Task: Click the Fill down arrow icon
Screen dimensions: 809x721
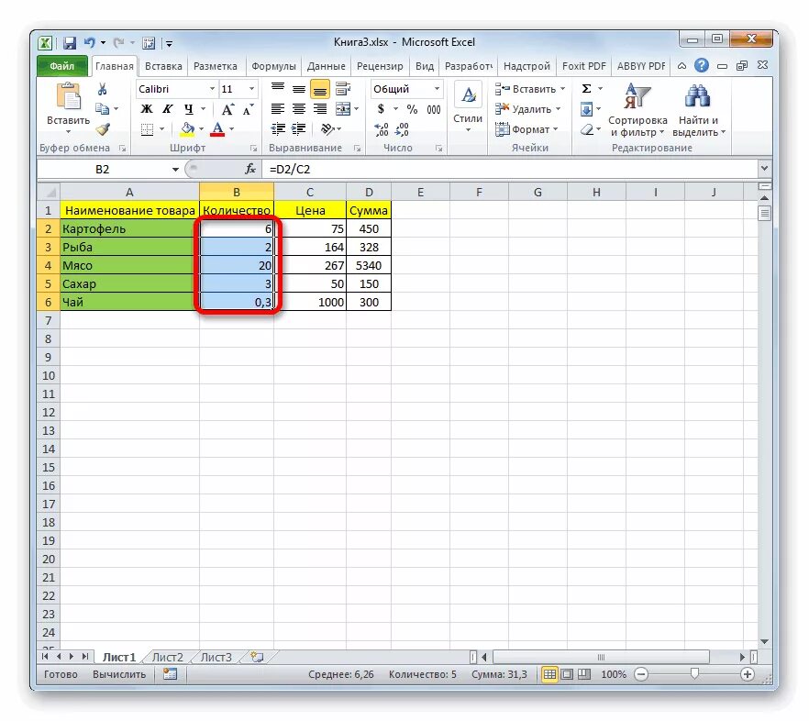Action: pos(587,109)
